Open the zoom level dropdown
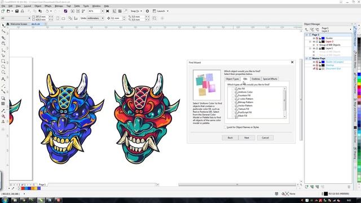The image size is (361, 203). click(x=103, y=11)
